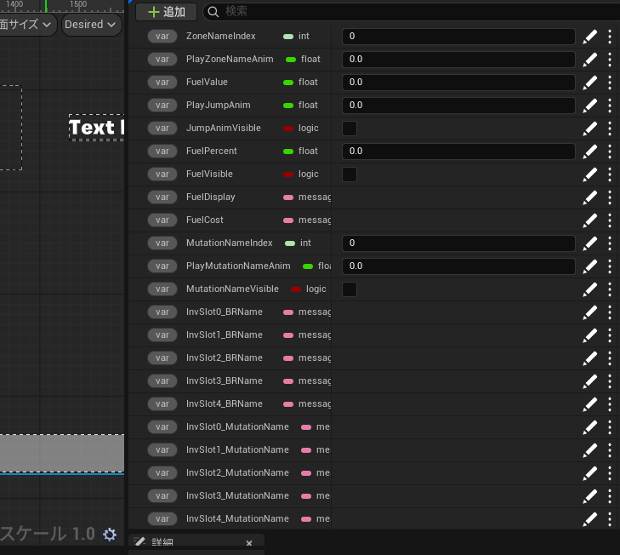
Task: Click the FuelValue default value field
Action: coord(458,83)
